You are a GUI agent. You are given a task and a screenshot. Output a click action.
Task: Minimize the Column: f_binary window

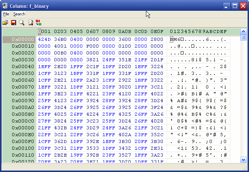point(226,6)
